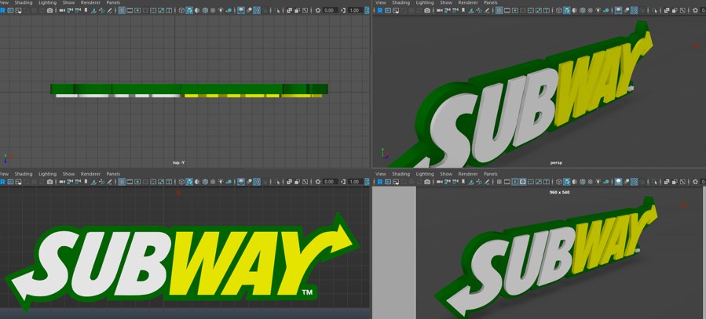Select Wireframe shading in the top panel toolbar
The width and height of the screenshot is (706, 319).
click(181, 10)
